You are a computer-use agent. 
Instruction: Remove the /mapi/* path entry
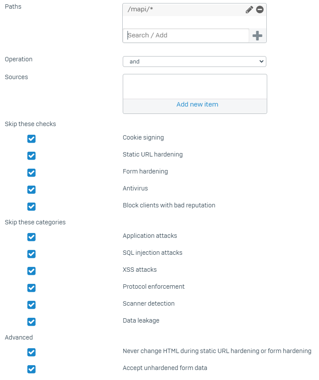pyautogui.click(x=260, y=10)
